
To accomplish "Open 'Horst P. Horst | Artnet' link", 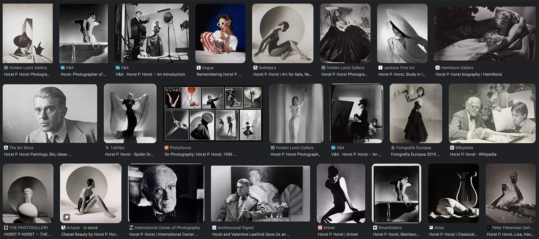I will tap(338, 234).
